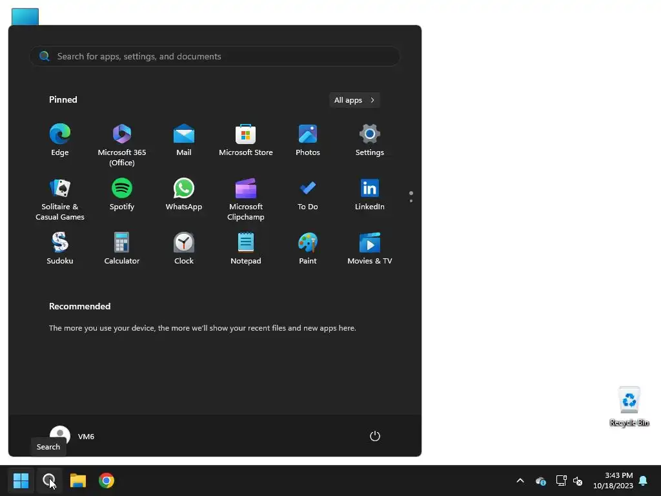Open the Sudoku game
Viewport: 661px width, 496px height.
click(x=60, y=249)
